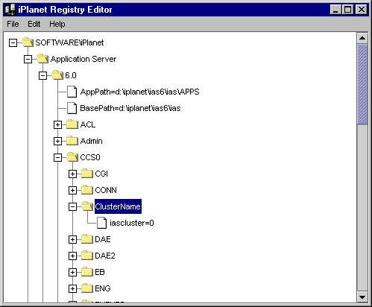Click the open CCS0 folder icon
The height and width of the screenshot is (307, 372).
pyautogui.click(x=72, y=157)
